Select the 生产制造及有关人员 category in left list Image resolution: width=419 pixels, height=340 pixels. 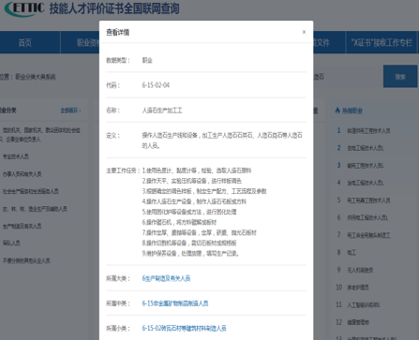(x=22, y=226)
